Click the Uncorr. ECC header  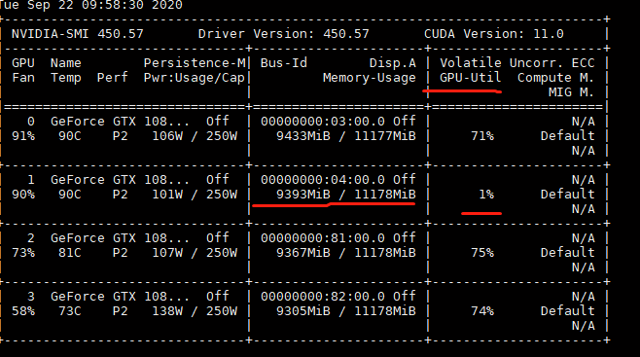click(x=552, y=63)
